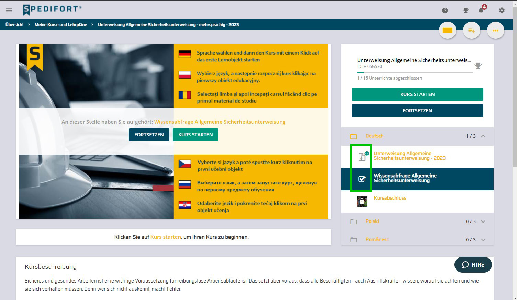Open the settings gear icon
Screen dimensions: 517x300
tap(502, 10)
